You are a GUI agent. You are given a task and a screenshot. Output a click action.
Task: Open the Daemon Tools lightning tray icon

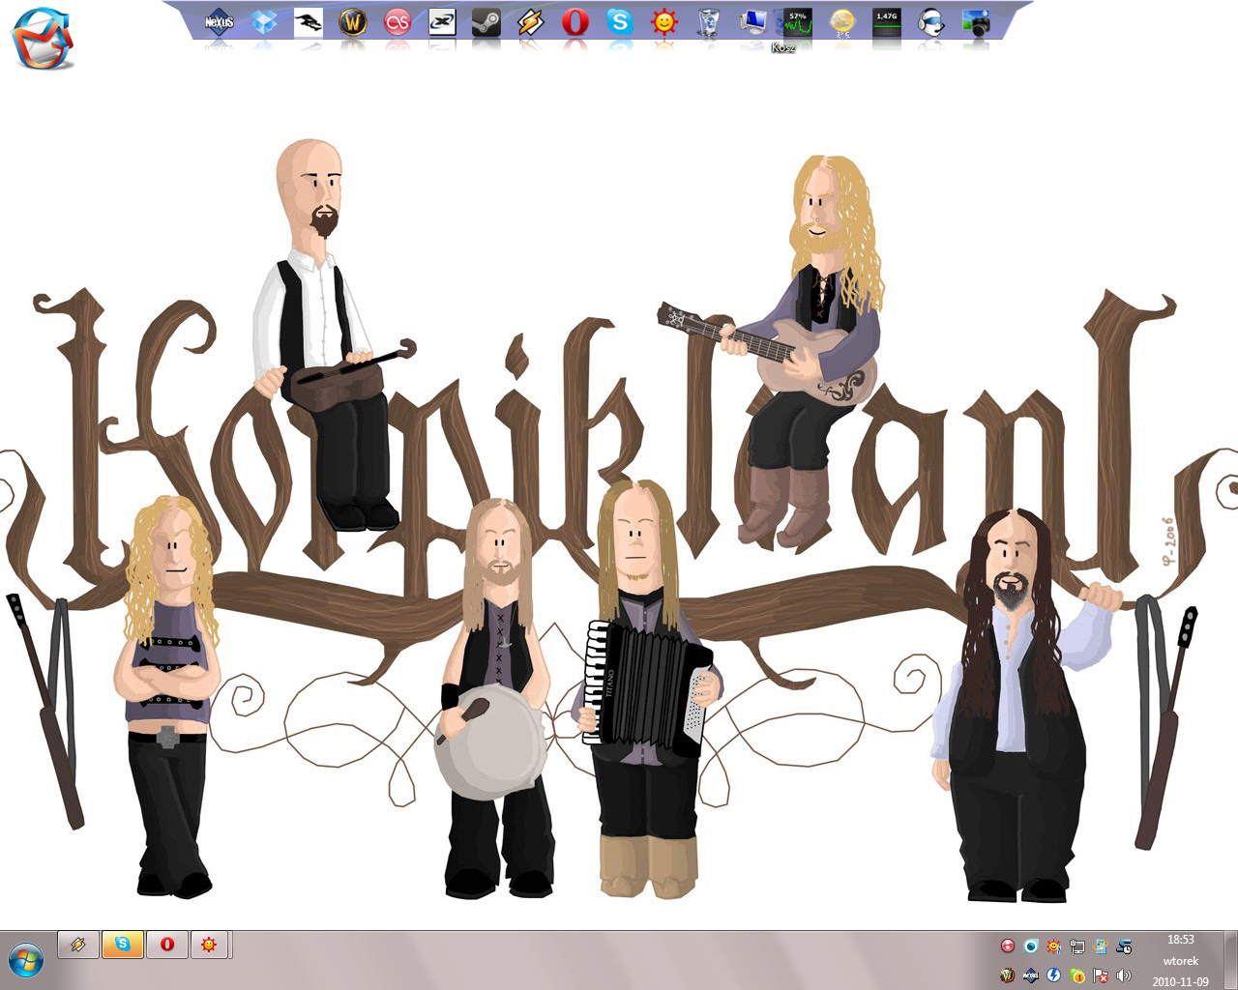1053,975
